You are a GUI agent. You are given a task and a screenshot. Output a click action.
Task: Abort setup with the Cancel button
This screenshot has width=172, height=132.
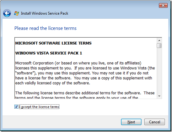pos(155,122)
